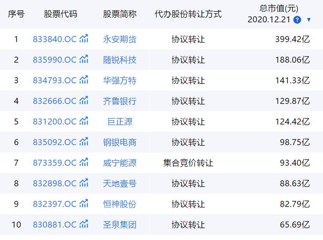Select the 65.69亿 market value cell
Image resolution: width=323 pixels, height=240 pixels.
click(295, 225)
